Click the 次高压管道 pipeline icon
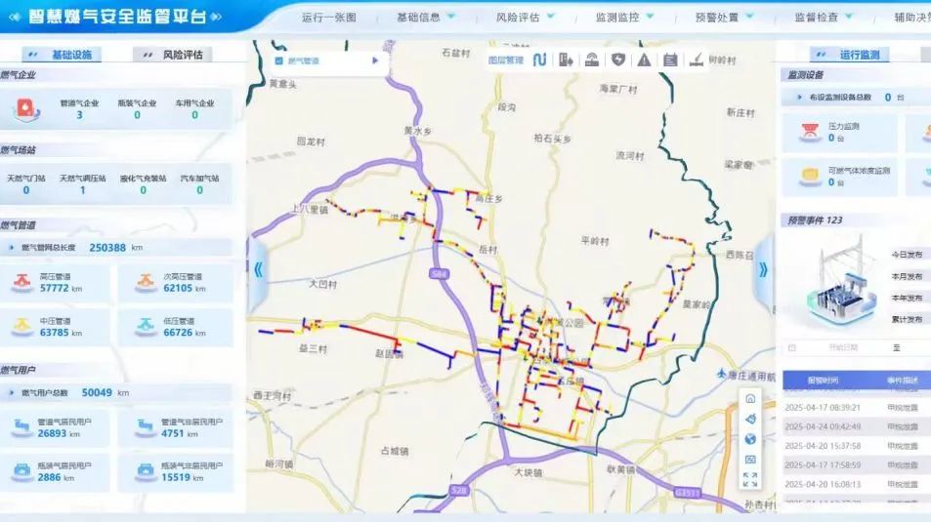The width and height of the screenshot is (931, 522). pos(146,283)
